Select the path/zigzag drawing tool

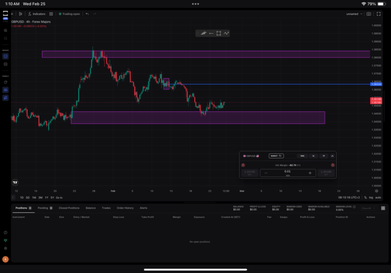[x=226, y=33]
